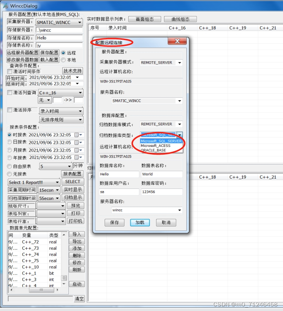Click the 数据表名称 World input field
283x311 pixels.
click(162, 174)
